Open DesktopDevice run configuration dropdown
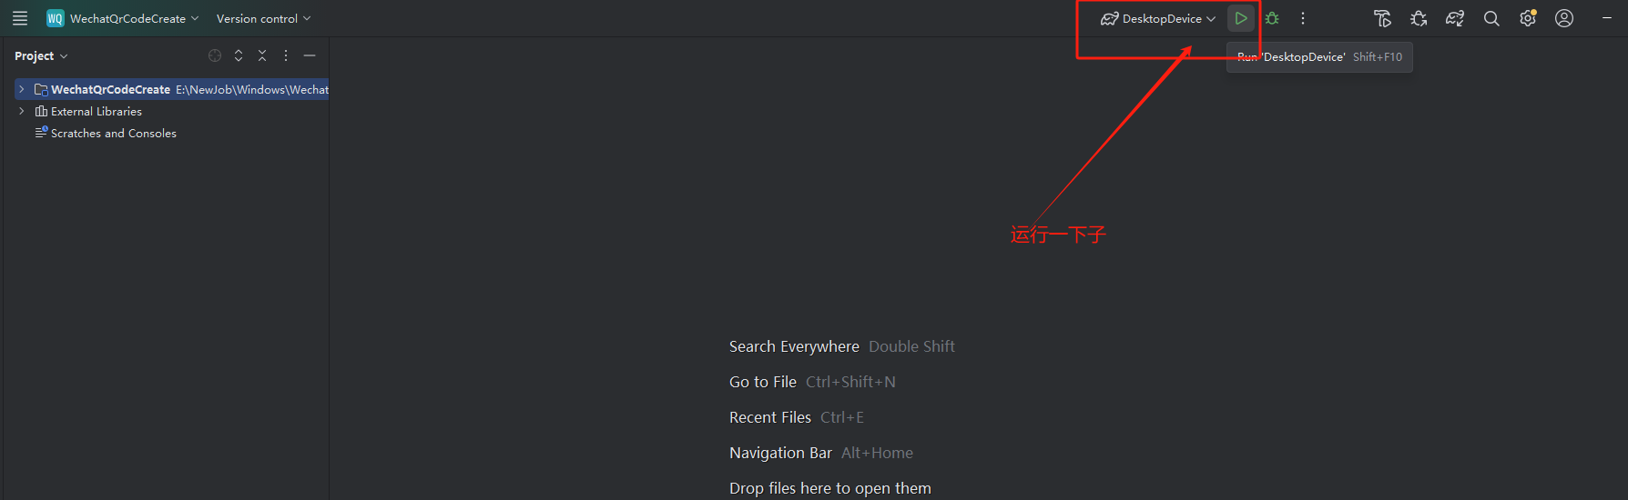The width and height of the screenshot is (1628, 500). tap(1157, 18)
